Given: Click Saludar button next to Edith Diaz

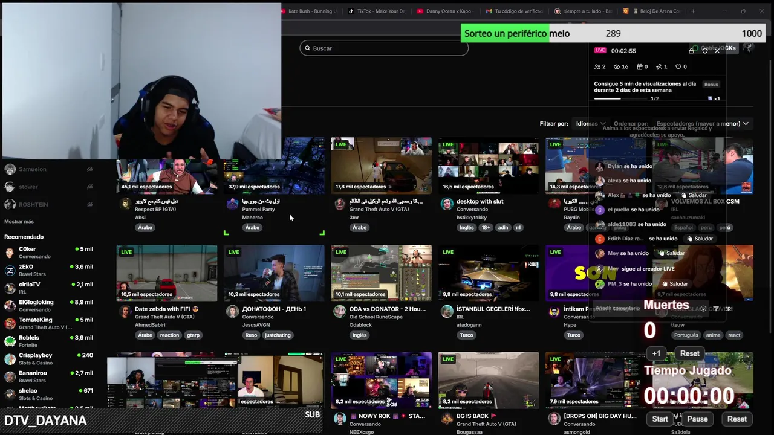Looking at the screenshot, I should tap(699, 239).
